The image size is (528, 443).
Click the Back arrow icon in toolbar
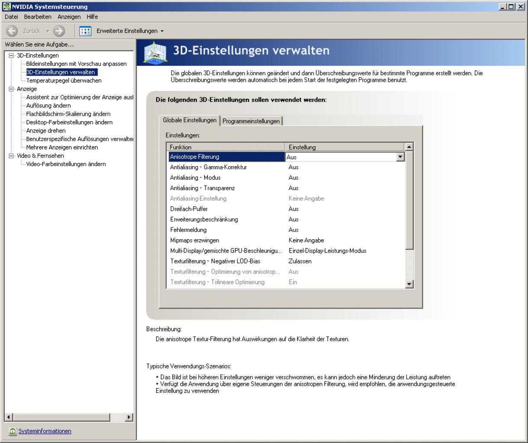tap(12, 31)
